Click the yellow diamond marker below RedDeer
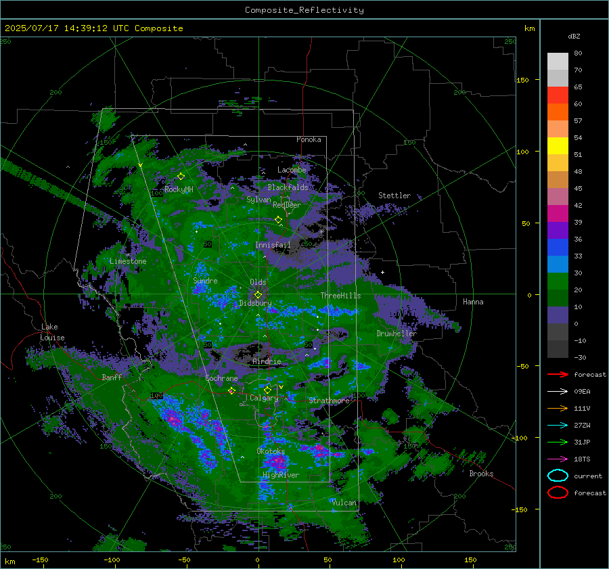 pos(278,220)
